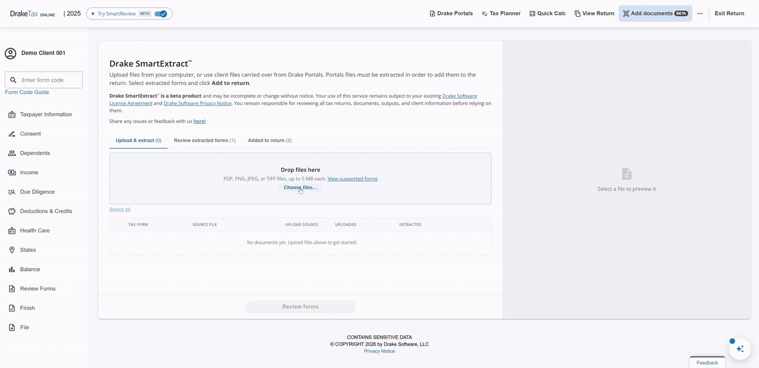Click View Return in the top bar

pyautogui.click(x=594, y=14)
